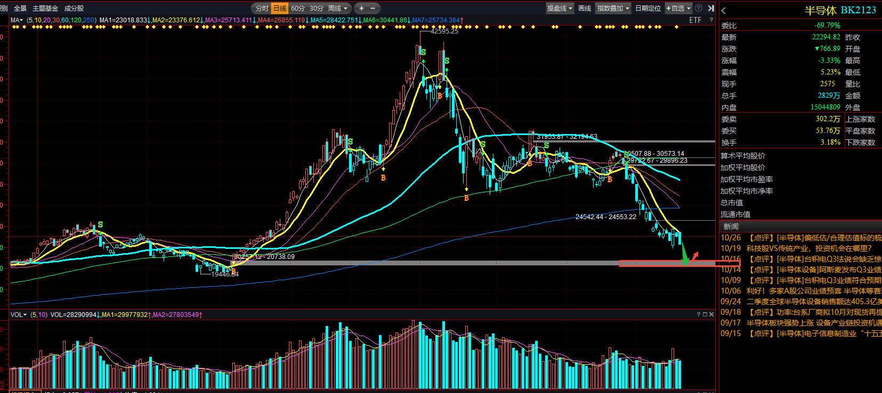Switch chart to 60分 period

click(x=298, y=8)
